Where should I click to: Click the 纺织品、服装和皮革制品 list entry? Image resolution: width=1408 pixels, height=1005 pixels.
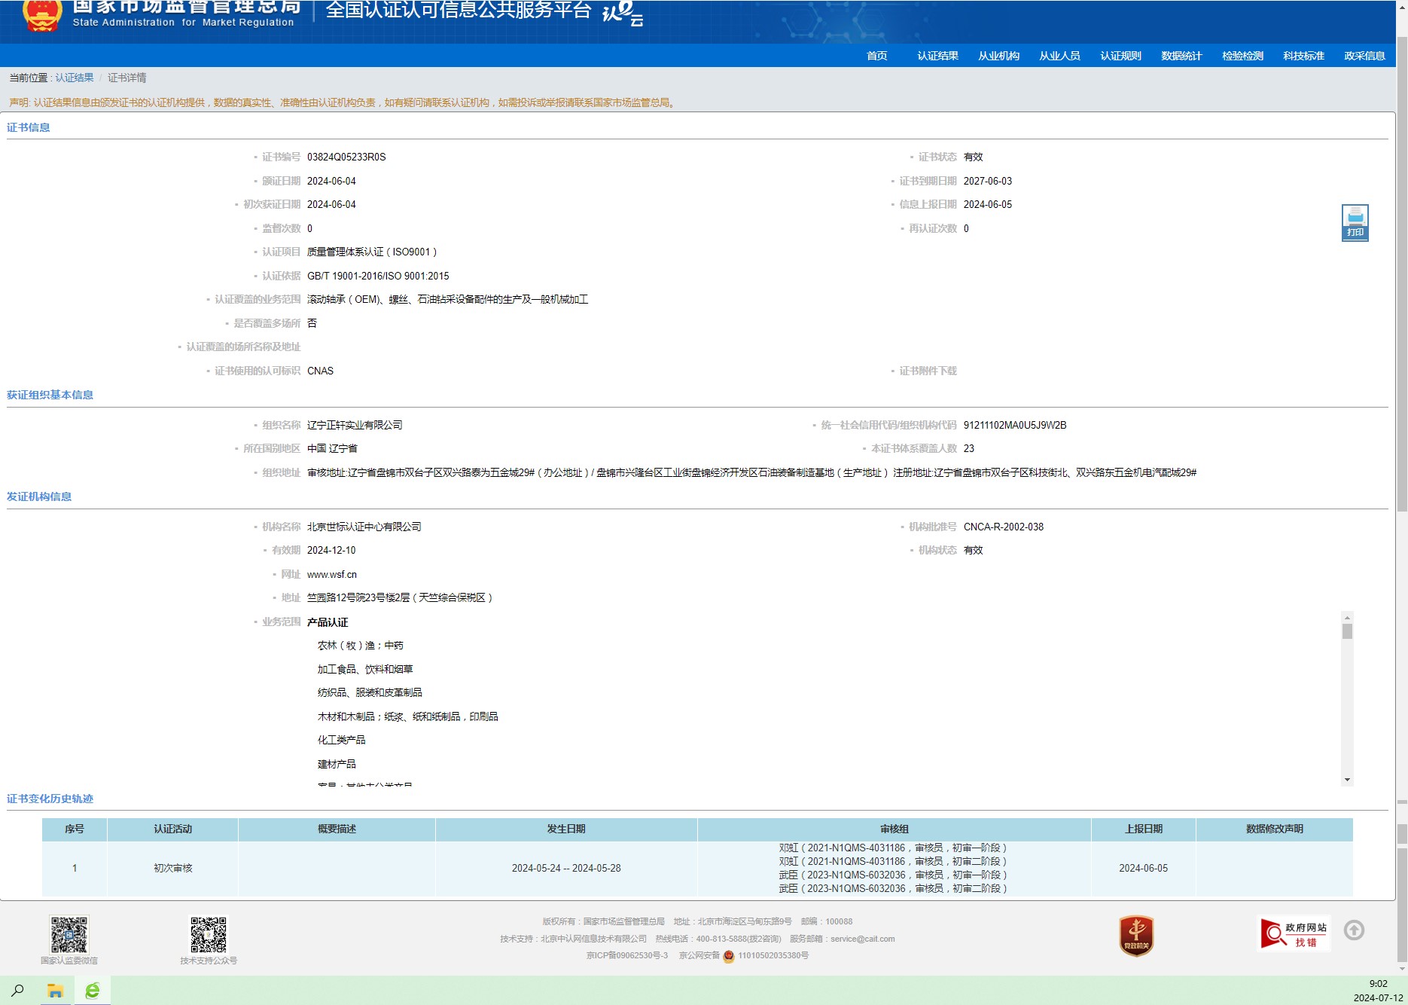(370, 692)
